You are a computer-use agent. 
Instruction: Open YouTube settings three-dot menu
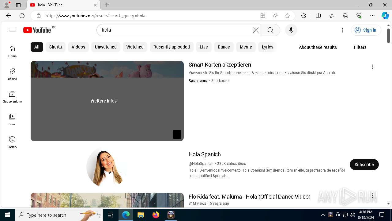(x=342, y=30)
